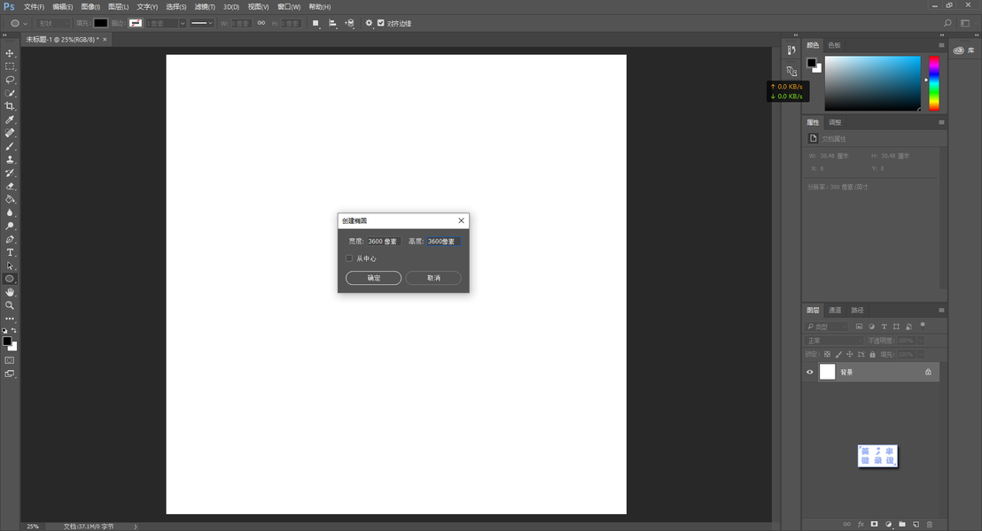Image resolution: width=982 pixels, height=531 pixels.
Task: Open the blend mode 正常 dropdown
Action: pyautogui.click(x=834, y=341)
